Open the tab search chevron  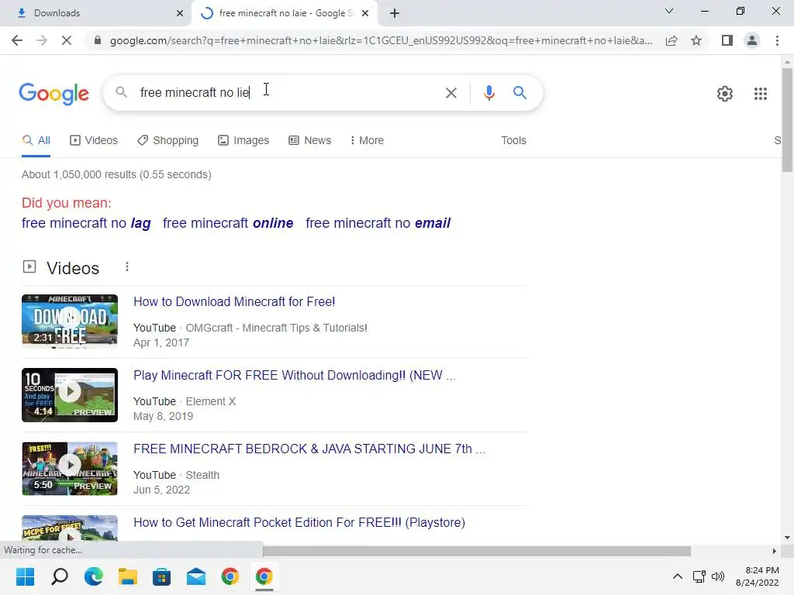click(x=669, y=11)
